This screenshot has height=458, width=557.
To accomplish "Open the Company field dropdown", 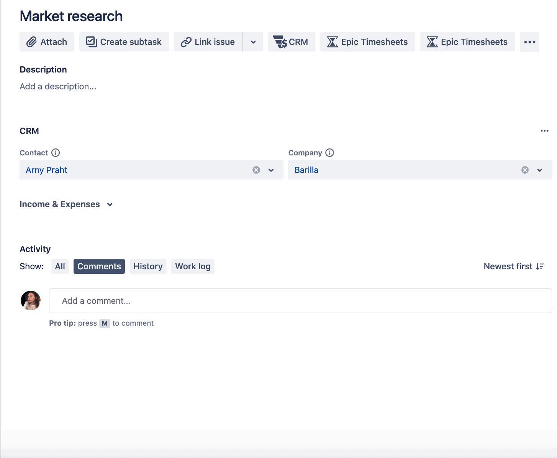I will (x=540, y=170).
